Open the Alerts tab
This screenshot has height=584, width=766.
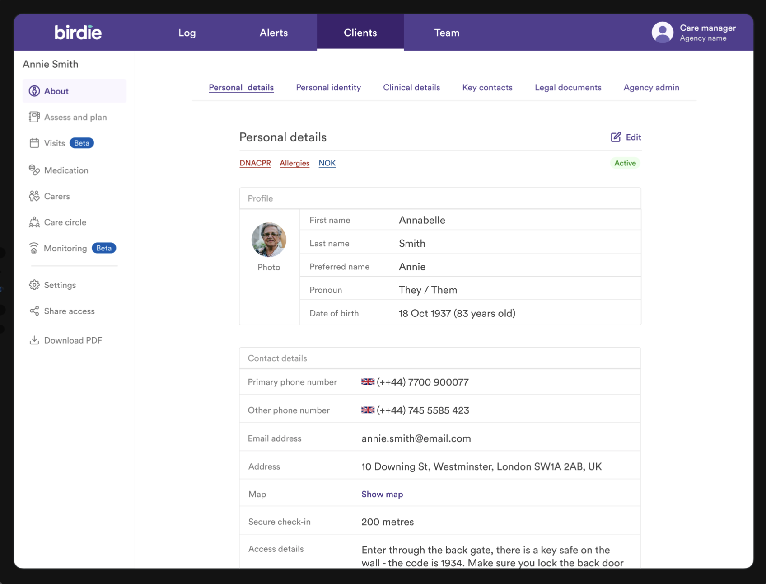[274, 33]
